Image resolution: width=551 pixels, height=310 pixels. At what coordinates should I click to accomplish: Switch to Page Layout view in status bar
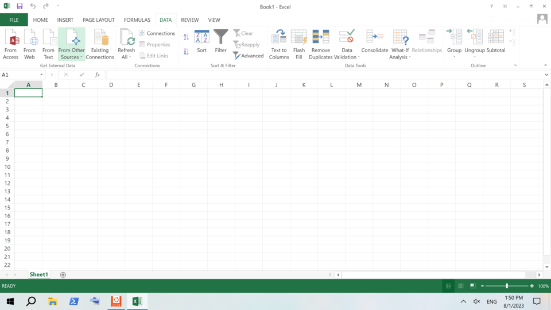coord(461,286)
